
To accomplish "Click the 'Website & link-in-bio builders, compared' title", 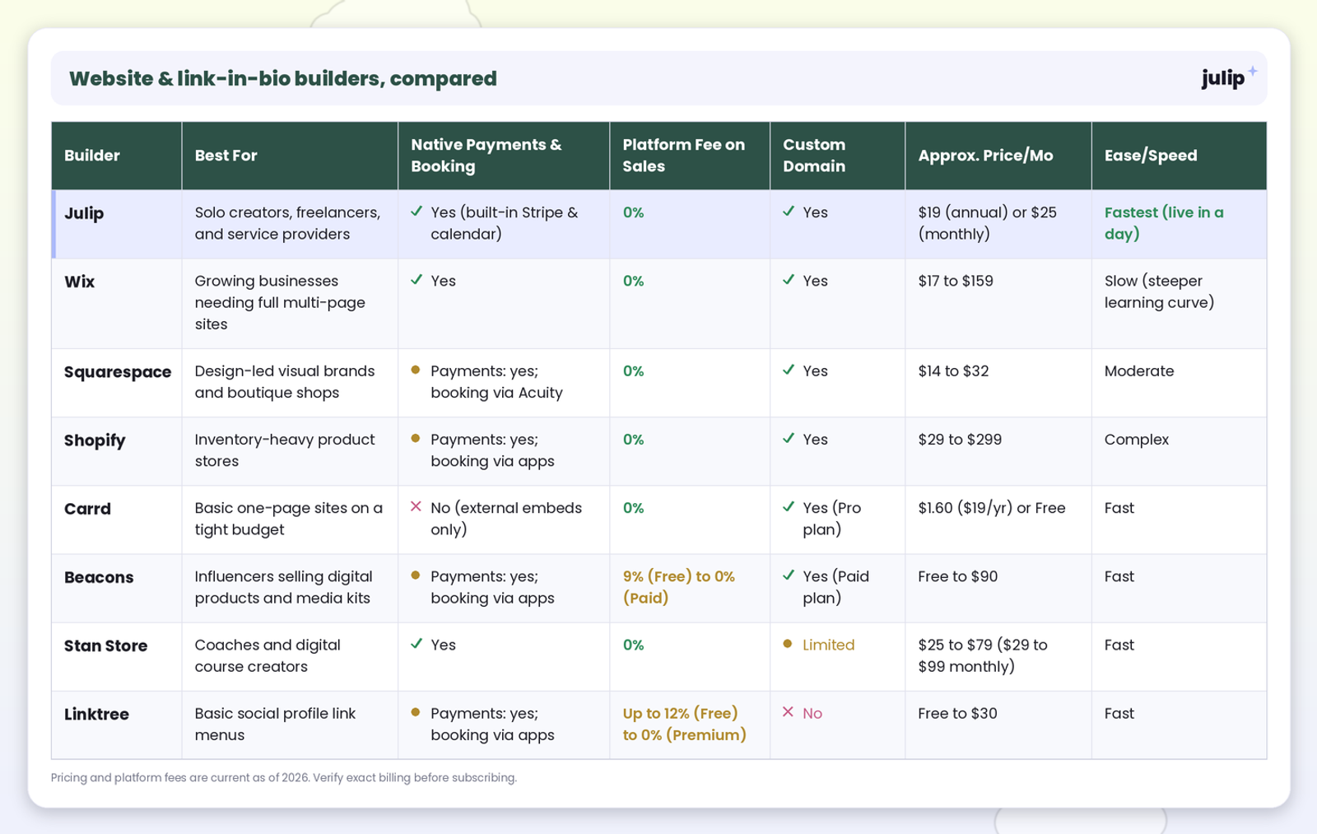I will 283,78.
